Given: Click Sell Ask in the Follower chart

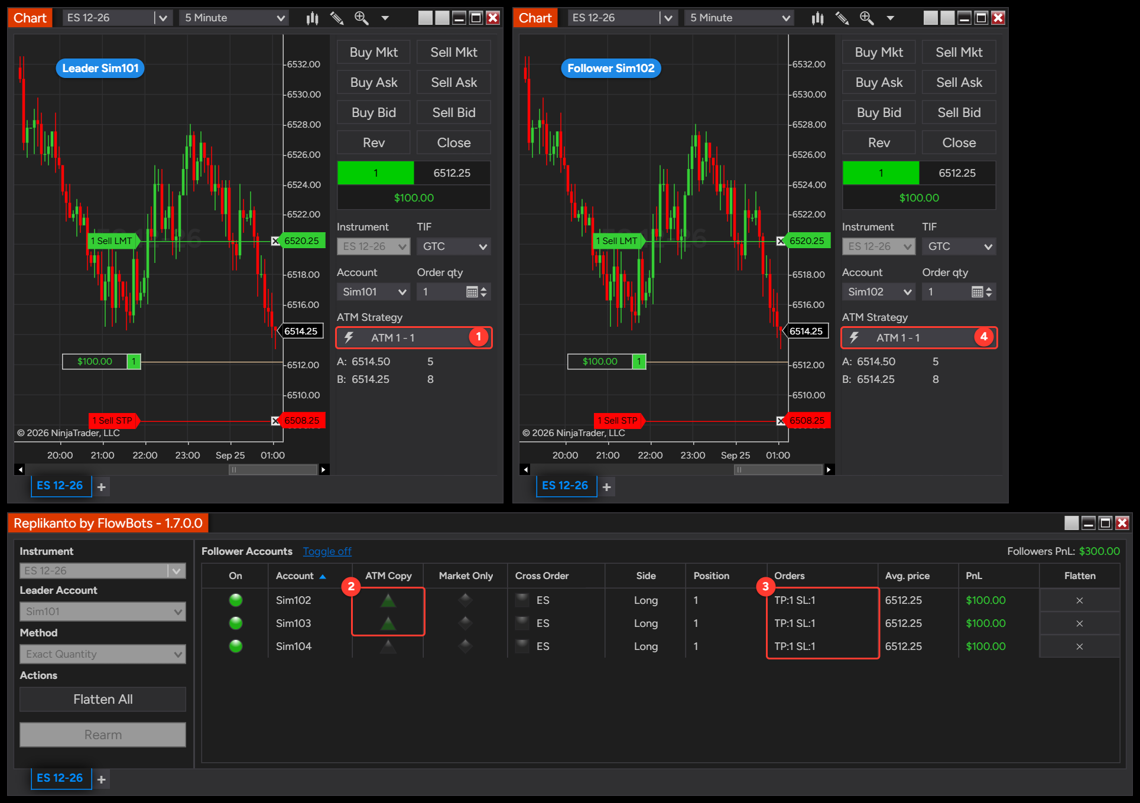Looking at the screenshot, I should tap(959, 82).
